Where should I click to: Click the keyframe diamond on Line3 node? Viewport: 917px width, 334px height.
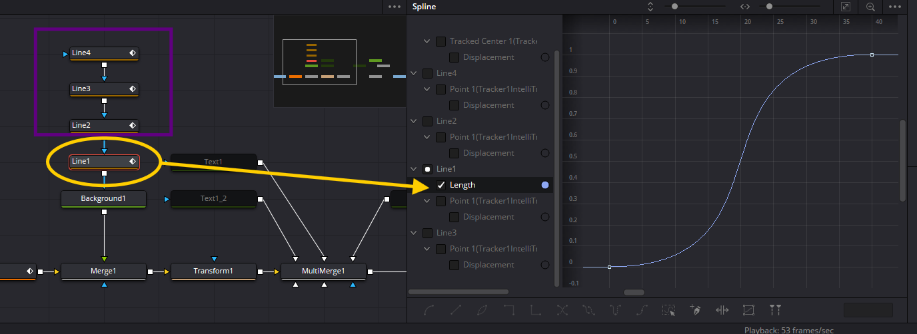[x=133, y=88]
